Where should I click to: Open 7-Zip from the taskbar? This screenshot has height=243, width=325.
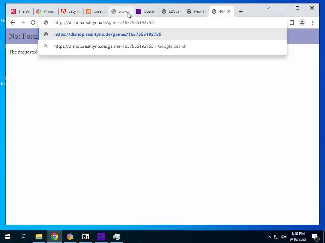[x=86, y=237]
